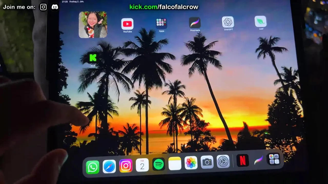Tap the photo widget of the smiling girl
The width and height of the screenshot is (328, 184).
[x=93, y=25]
